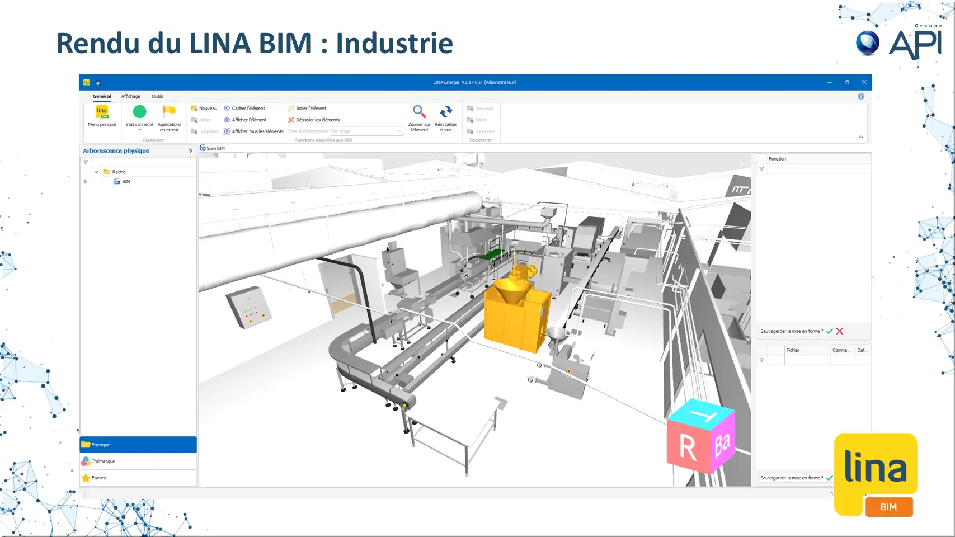Open the Favoris navigation section
This screenshot has width=955, height=537.
(138, 478)
